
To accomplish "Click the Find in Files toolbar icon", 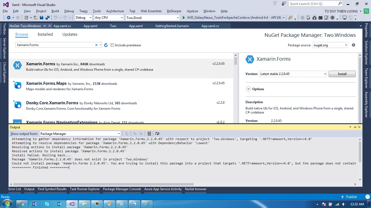I will [290, 18].
